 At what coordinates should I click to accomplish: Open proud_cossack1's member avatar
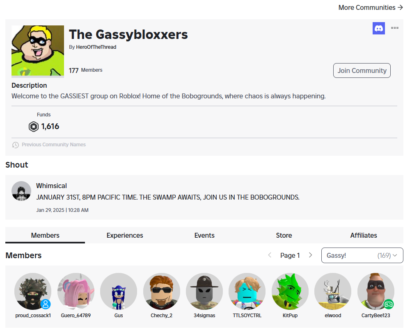tap(33, 291)
